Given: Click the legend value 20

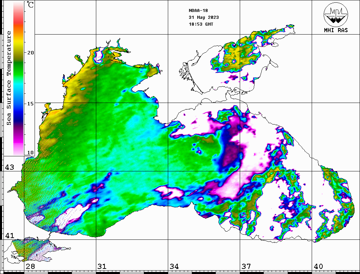Looking at the screenshot, I should pos(30,53).
